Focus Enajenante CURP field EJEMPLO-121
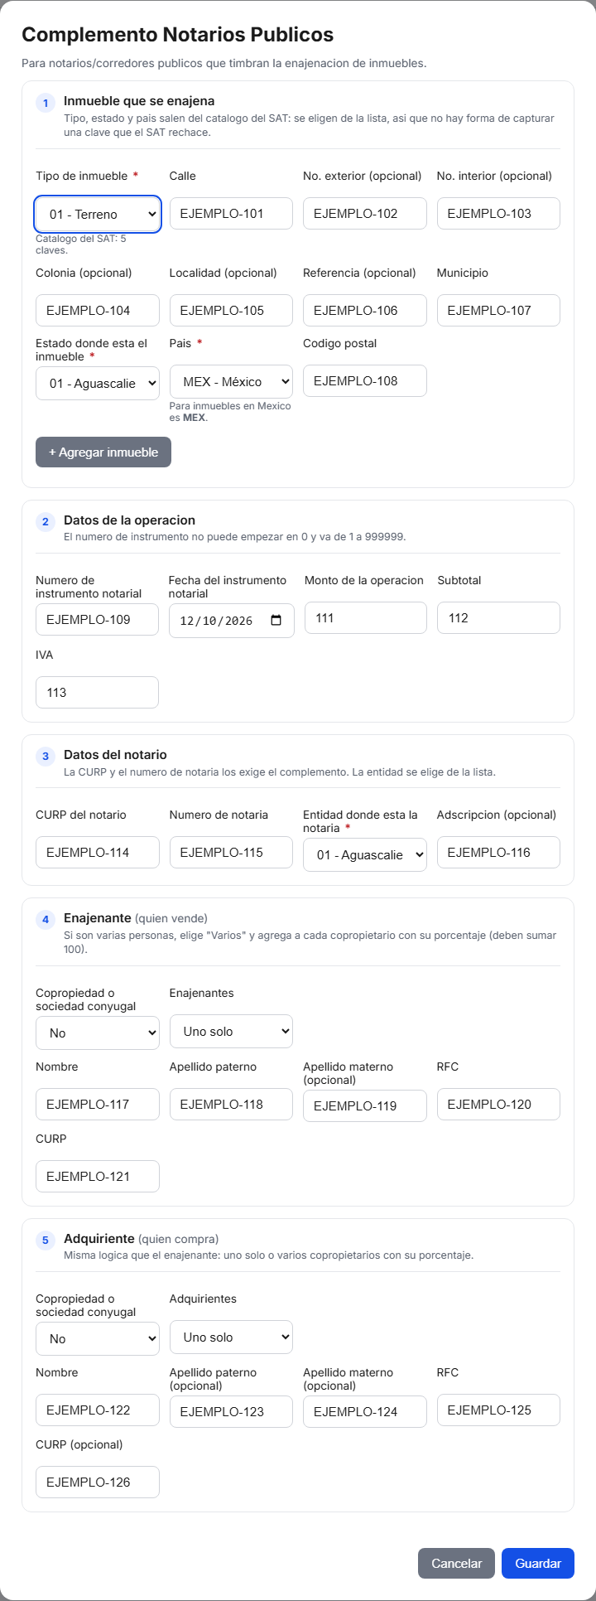This screenshot has height=1601, width=596. click(x=98, y=1176)
